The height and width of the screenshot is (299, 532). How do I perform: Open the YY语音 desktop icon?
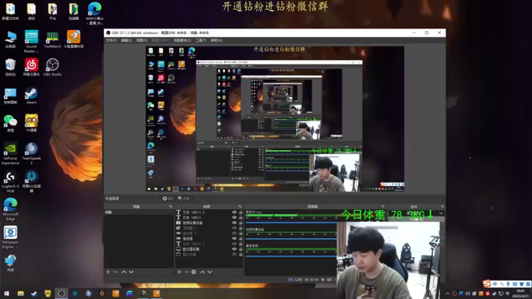tap(31, 124)
